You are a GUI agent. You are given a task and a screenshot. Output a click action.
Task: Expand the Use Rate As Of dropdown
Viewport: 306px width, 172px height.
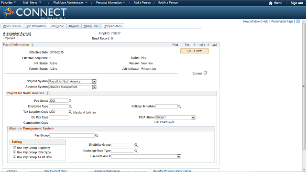pyautogui.click(x=179, y=156)
